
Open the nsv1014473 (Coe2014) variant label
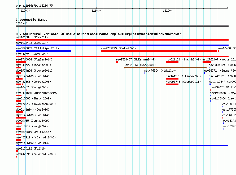click(32, 43)
